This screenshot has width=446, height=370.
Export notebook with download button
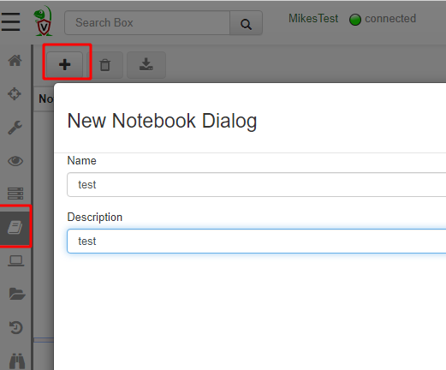click(146, 65)
